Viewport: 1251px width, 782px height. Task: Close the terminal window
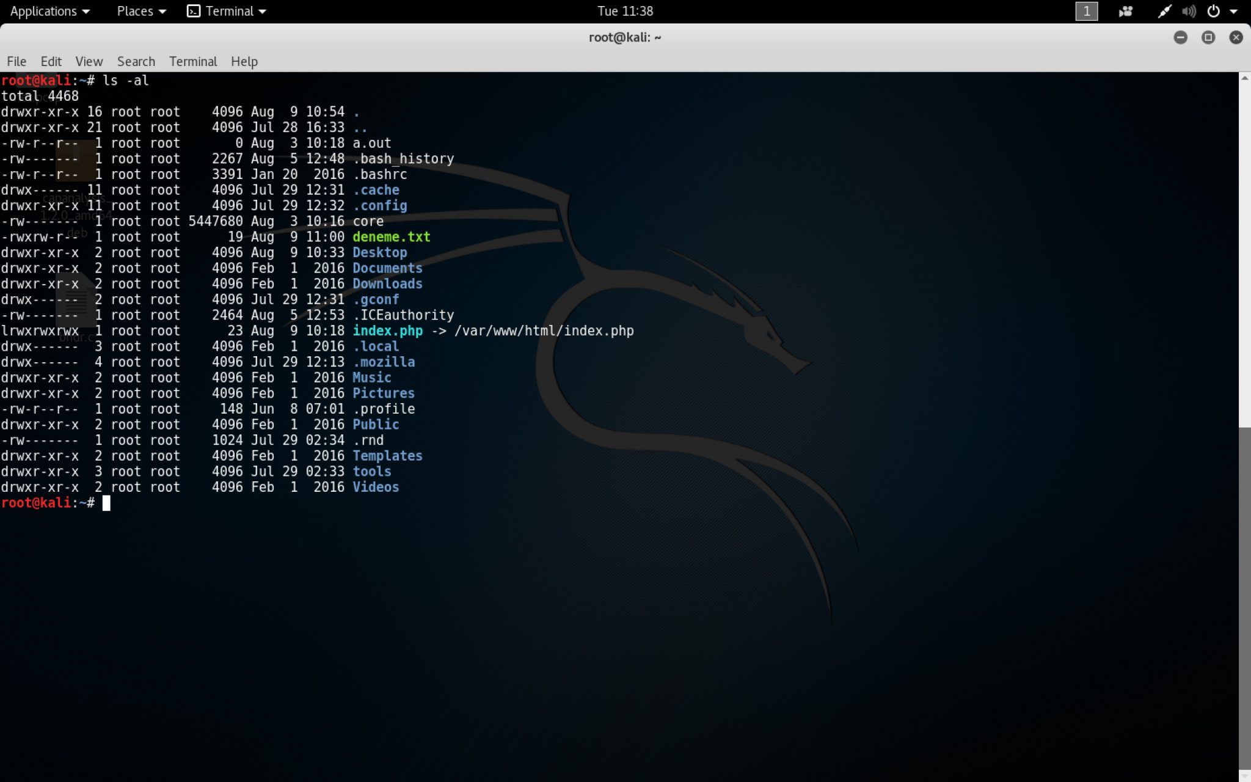[x=1236, y=38]
